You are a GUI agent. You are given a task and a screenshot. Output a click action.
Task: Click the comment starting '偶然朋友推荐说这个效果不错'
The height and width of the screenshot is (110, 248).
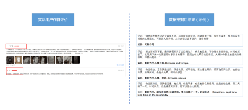[x=189, y=37]
